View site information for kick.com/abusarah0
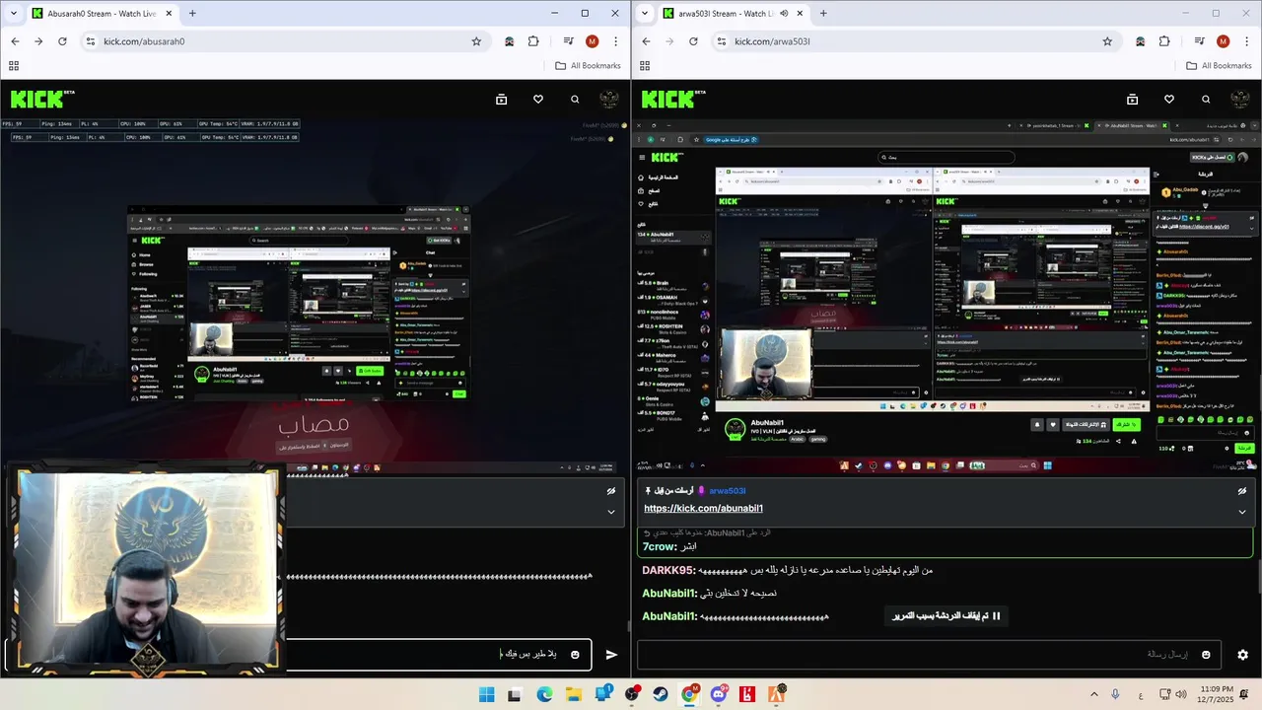Image resolution: width=1262 pixels, height=710 pixels. pos(91,41)
